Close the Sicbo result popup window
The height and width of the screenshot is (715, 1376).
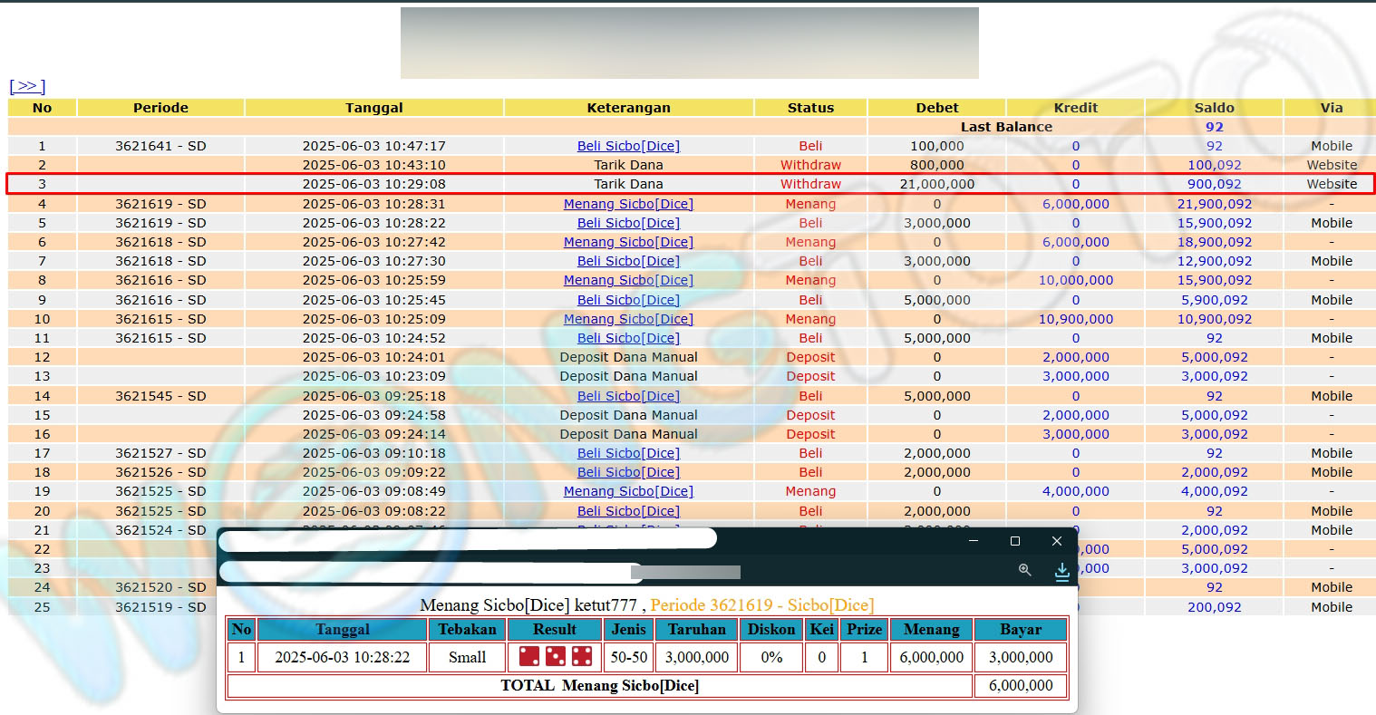(1056, 541)
